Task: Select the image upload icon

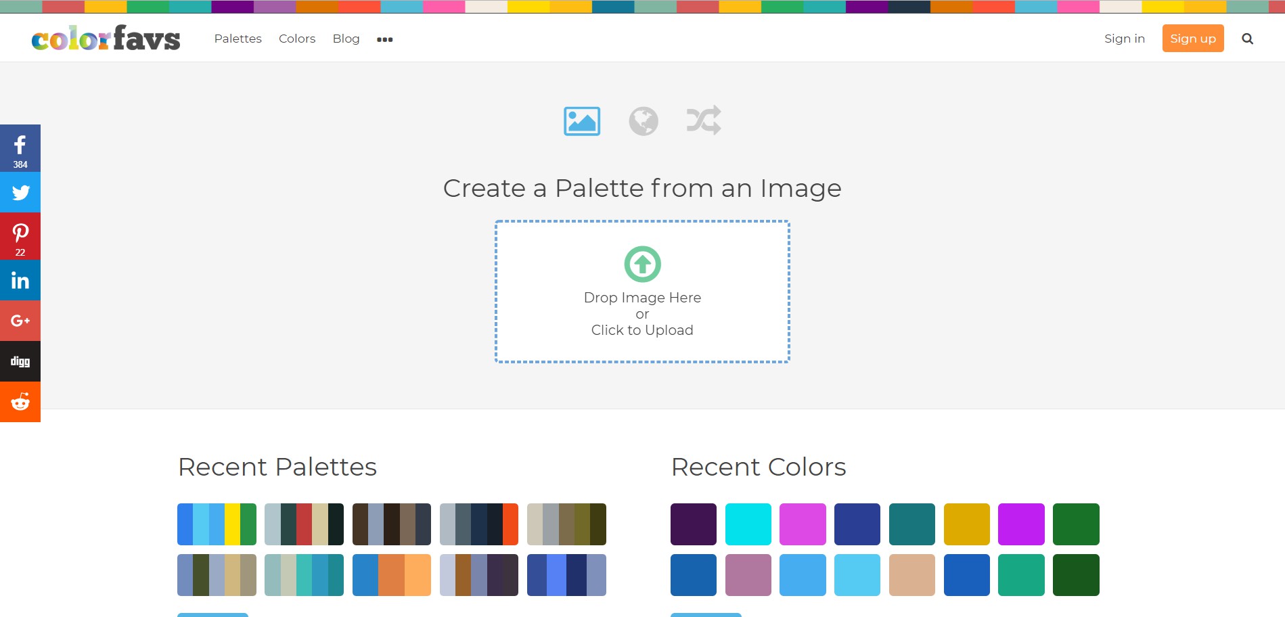Action: tap(582, 122)
